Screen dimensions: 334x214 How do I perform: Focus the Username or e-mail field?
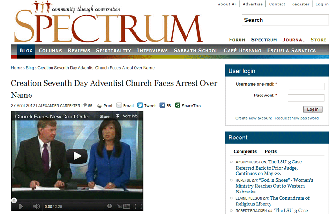tap(306, 86)
